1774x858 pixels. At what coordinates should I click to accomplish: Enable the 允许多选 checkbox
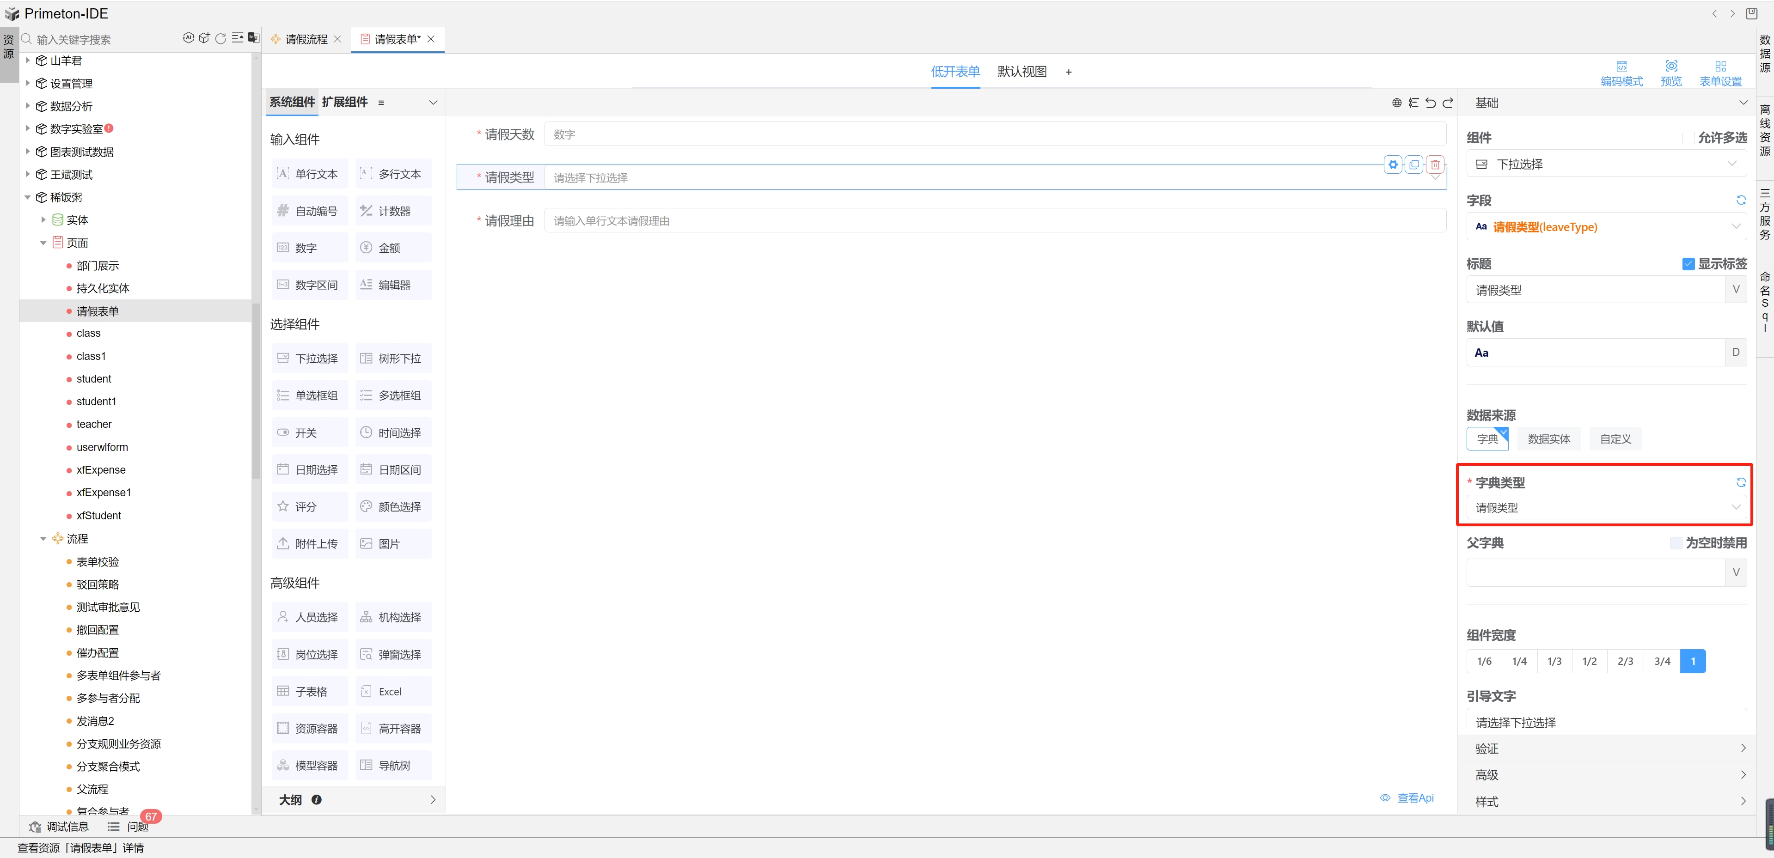(x=1688, y=138)
